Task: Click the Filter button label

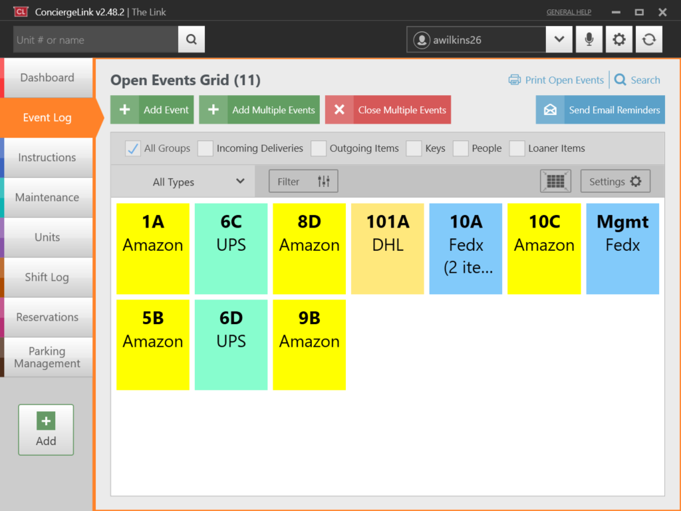Action: (289, 182)
